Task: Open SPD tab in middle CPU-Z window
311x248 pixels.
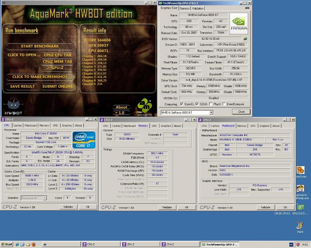Action: tap(154, 126)
